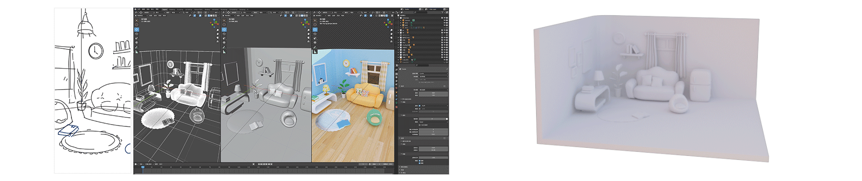The width and height of the screenshot is (862, 181).
Task: Select the Annotate tool in the wireframe viewport
Action: pos(136,47)
